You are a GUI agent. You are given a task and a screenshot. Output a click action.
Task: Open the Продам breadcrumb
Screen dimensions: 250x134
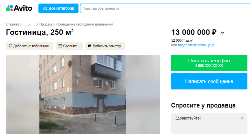tap(46, 24)
